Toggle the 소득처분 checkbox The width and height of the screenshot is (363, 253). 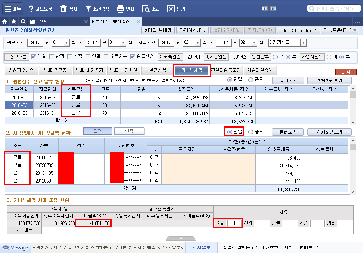pos(106,57)
